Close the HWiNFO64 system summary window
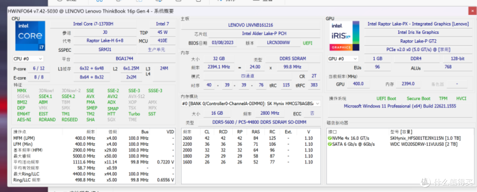This screenshot has width=477, height=192. (473, 11)
